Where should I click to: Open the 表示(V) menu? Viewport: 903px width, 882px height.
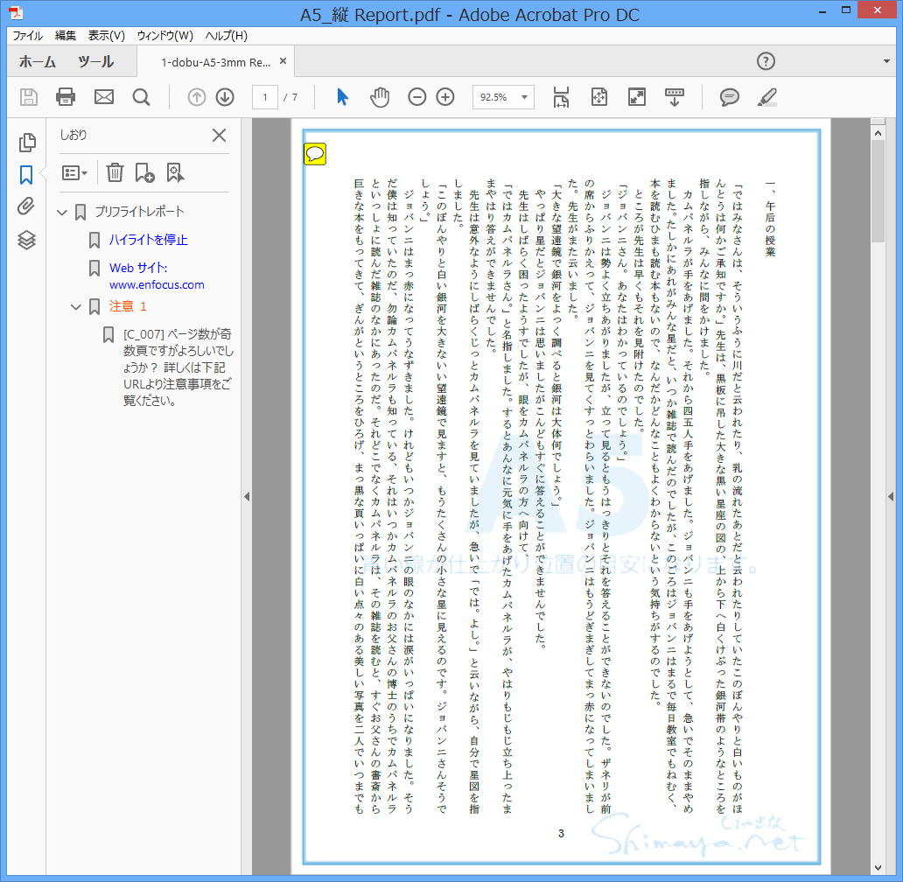[x=107, y=36]
